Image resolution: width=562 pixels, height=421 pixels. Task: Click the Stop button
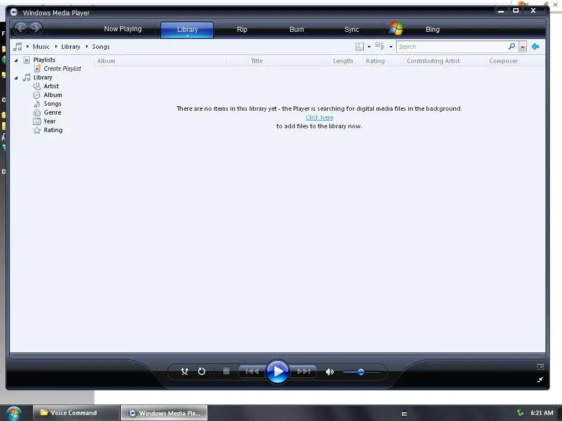click(x=226, y=371)
